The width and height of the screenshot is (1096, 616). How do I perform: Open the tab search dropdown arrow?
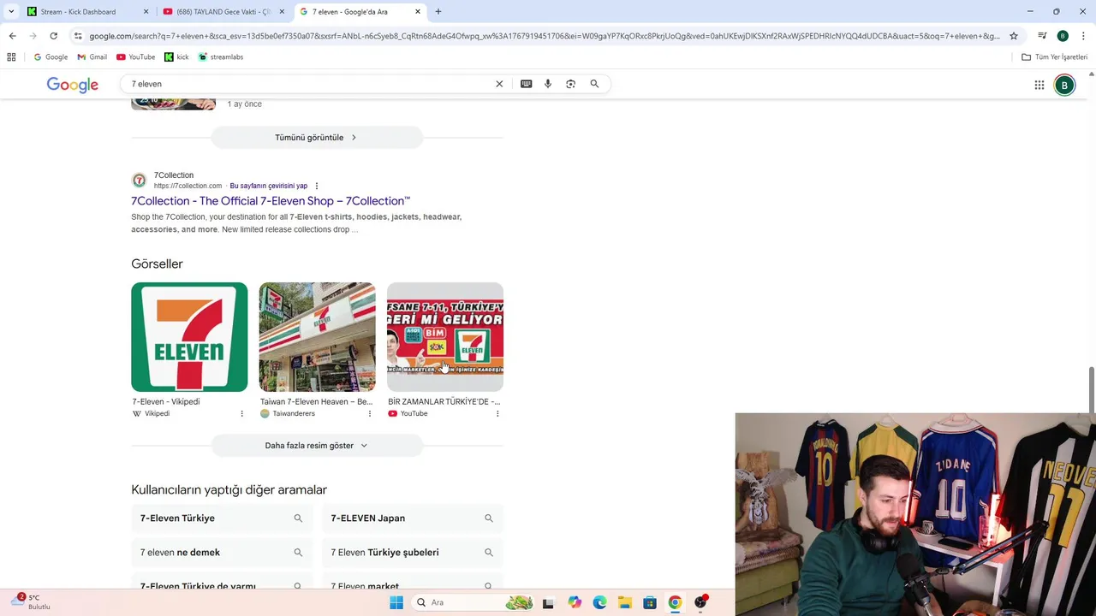pos(10,11)
